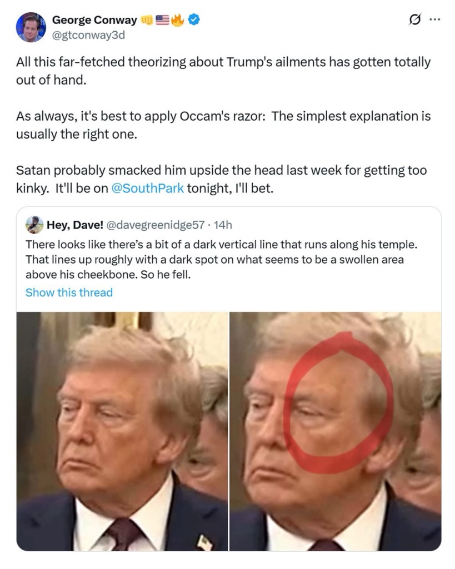Open the @gtconway3d handle link
This screenshot has height=569, width=455.
point(88,35)
